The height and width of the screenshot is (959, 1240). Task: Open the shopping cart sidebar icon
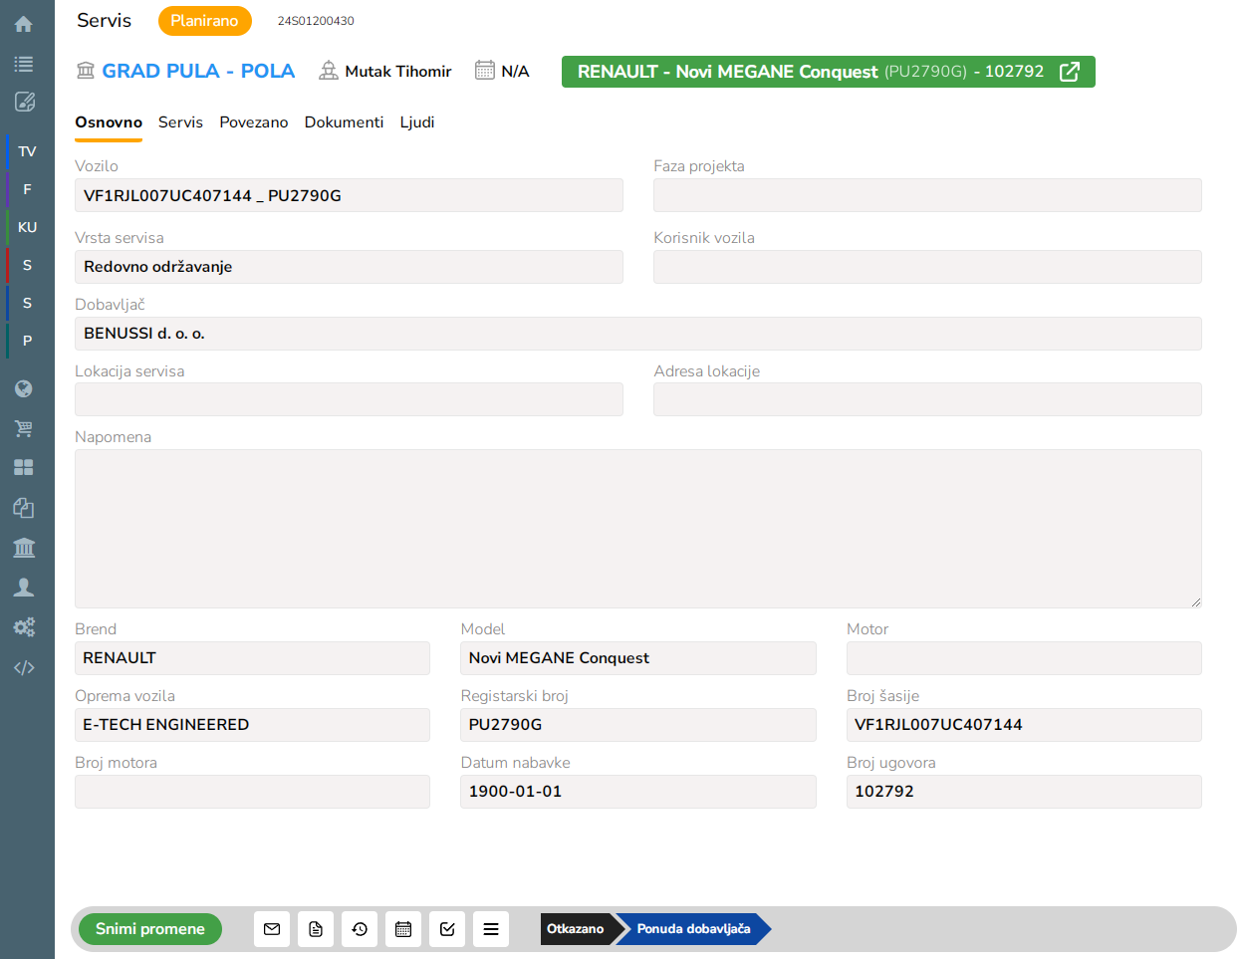coord(24,428)
